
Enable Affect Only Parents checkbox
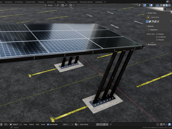(157, 40)
